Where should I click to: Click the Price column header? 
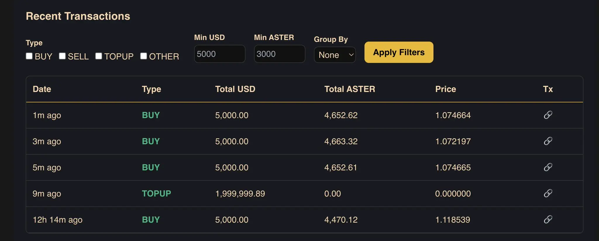pos(445,89)
